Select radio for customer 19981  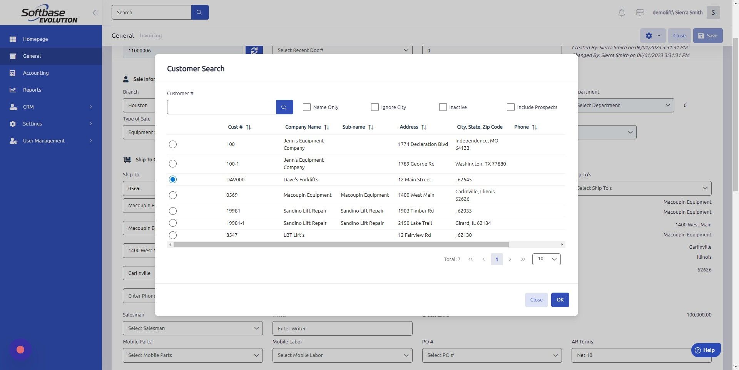click(173, 211)
